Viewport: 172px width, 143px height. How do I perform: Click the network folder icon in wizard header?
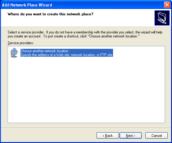pyautogui.click(x=162, y=18)
